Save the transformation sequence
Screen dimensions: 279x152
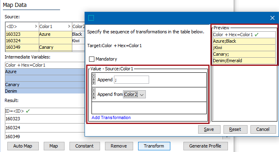tap(209, 129)
